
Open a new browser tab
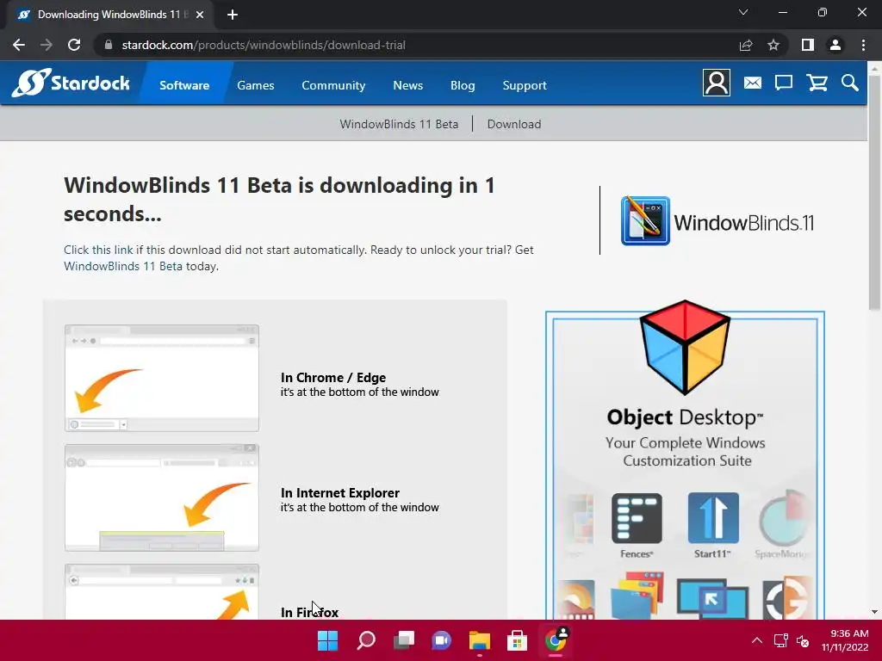pyautogui.click(x=233, y=15)
